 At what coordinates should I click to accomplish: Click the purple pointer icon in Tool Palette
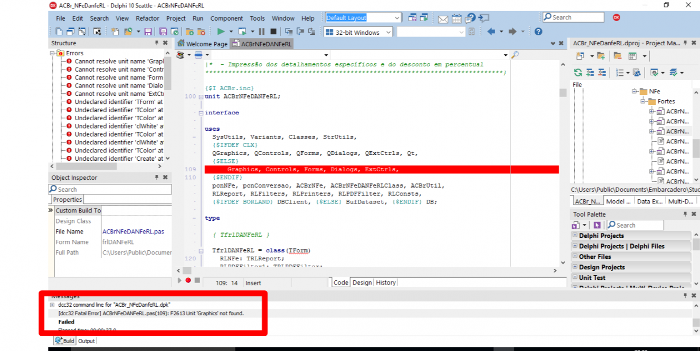tap(597, 225)
